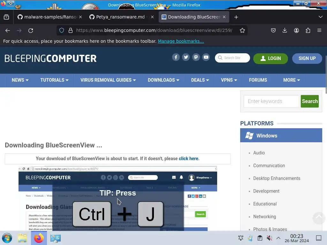The image size is (327, 245).
Task: Open Windows Start menu orb
Action: 7,238
